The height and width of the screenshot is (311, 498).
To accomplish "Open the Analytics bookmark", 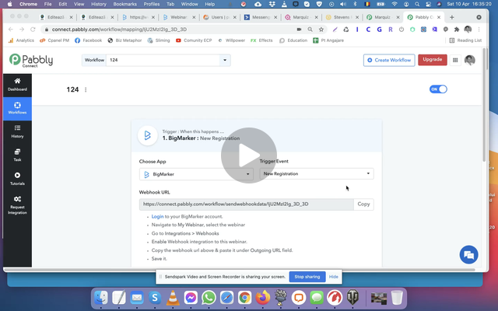I will [21, 40].
